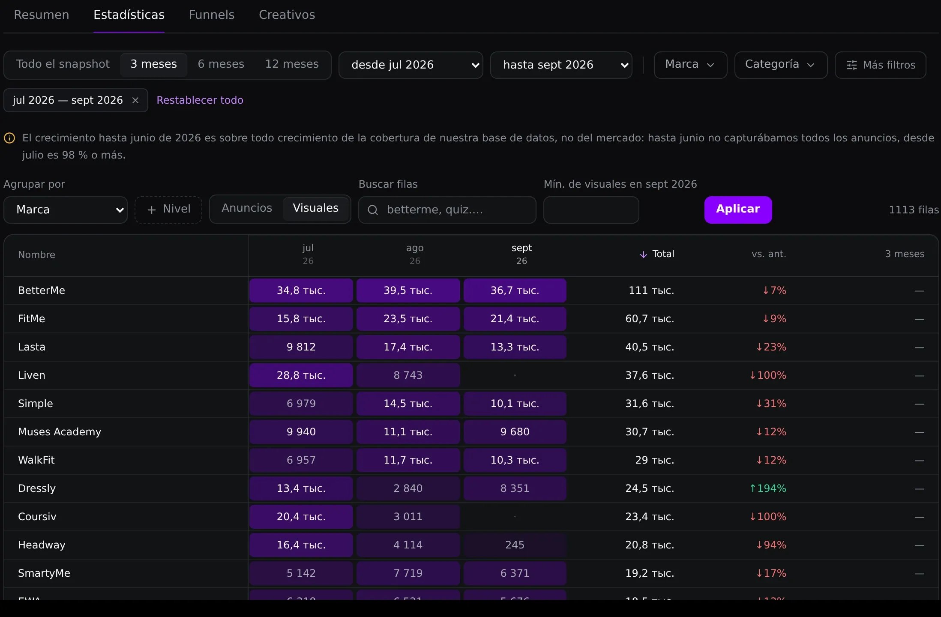The height and width of the screenshot is (617, 941).
Task: Open the Agrupar por Marca select
Action: (66, 210)
